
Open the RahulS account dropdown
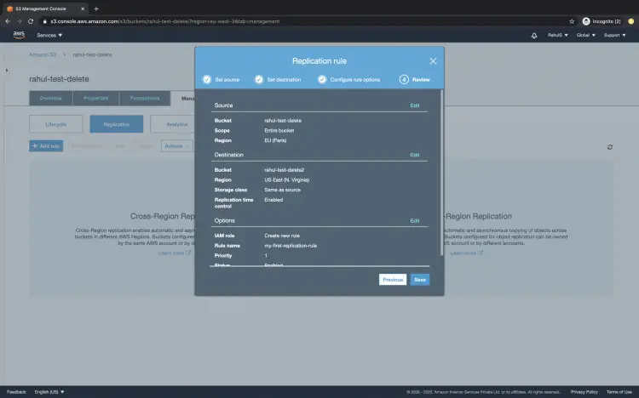click(x=557, y=35)
